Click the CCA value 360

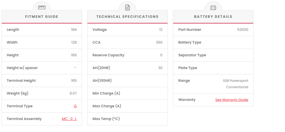[159, 43]
